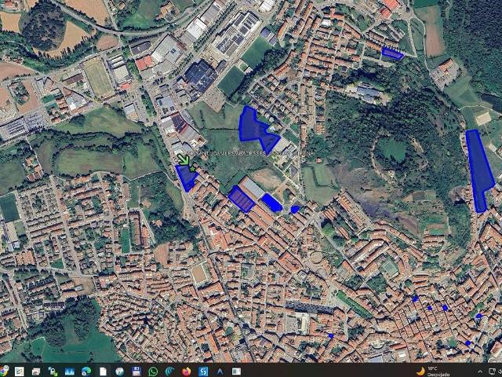Open the blue S application icon
The width and height of the screenshot is (502, 377).
click(203, 372)
